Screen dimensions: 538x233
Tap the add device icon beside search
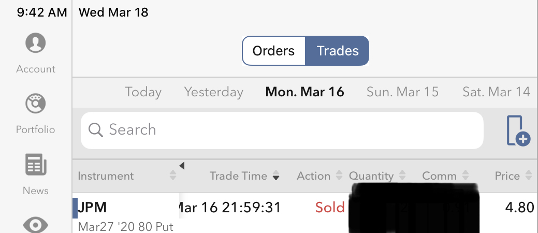[517, 130]
